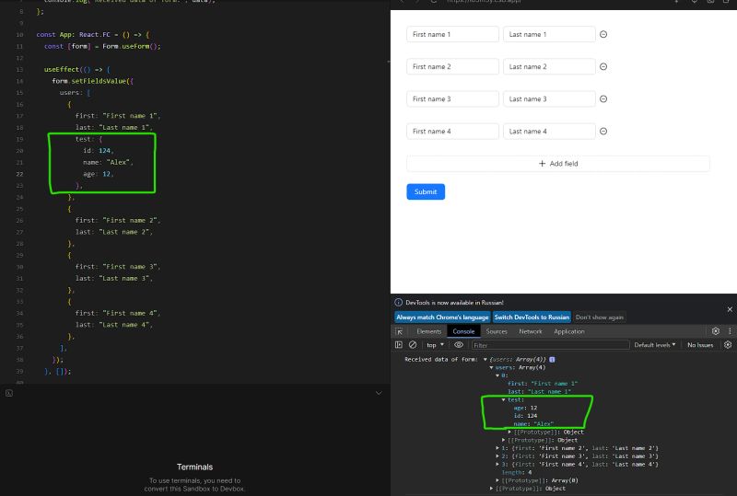Viewport: 737px width, 496px height.
Task: Switch to the Elements tab
Action: coord(428,331)
